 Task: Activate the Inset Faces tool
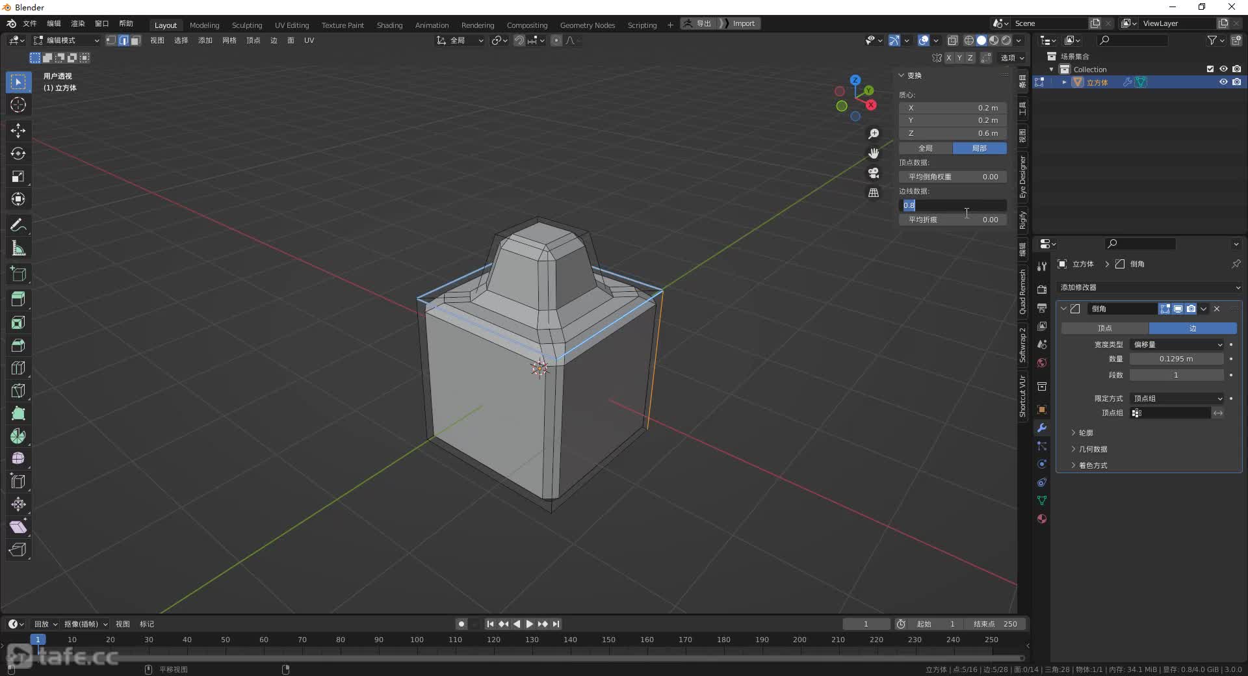[18, 322]
